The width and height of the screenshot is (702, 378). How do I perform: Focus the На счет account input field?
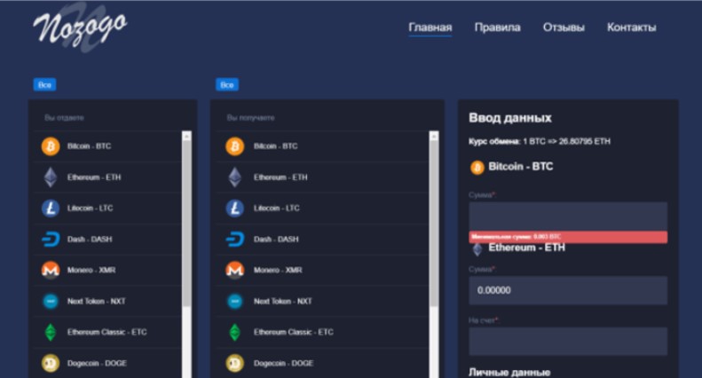(x=568, y=342)
